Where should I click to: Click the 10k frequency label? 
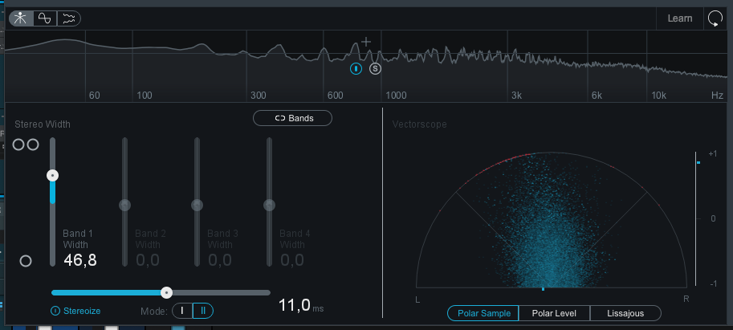(658, 96)
